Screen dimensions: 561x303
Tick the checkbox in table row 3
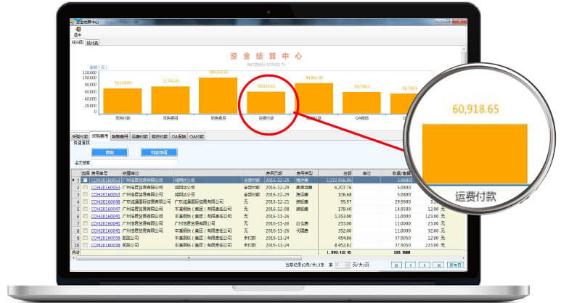[85, 195]
